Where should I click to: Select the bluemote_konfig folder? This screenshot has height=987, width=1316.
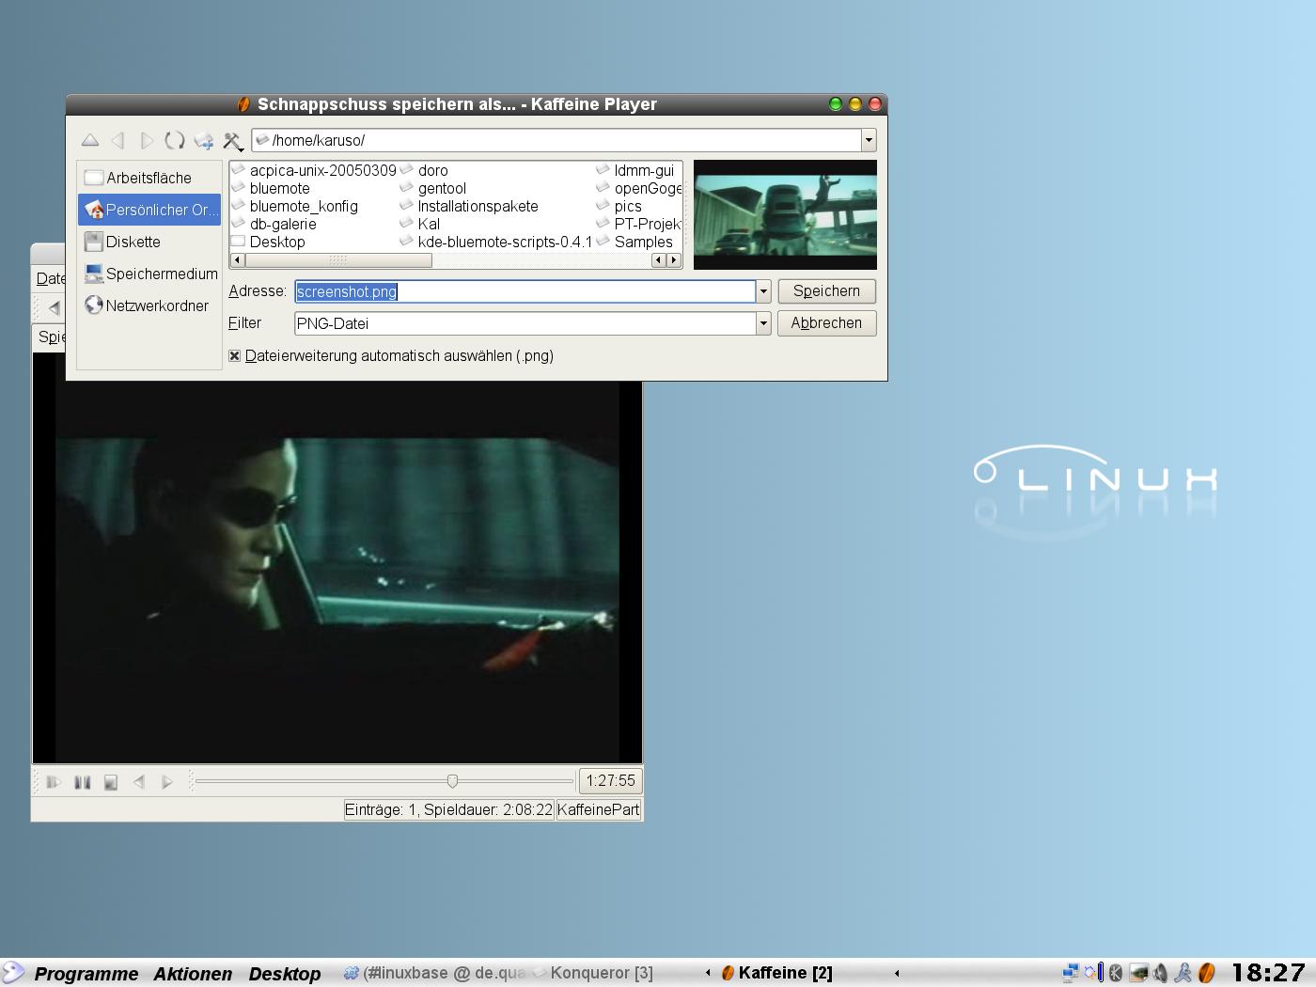click(295, 206)
